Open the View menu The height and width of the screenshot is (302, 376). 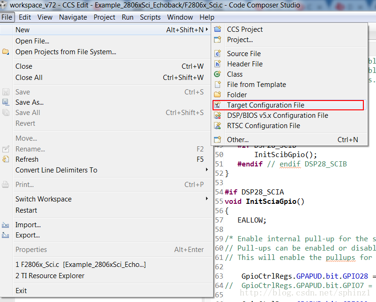[x=45, y=17]
